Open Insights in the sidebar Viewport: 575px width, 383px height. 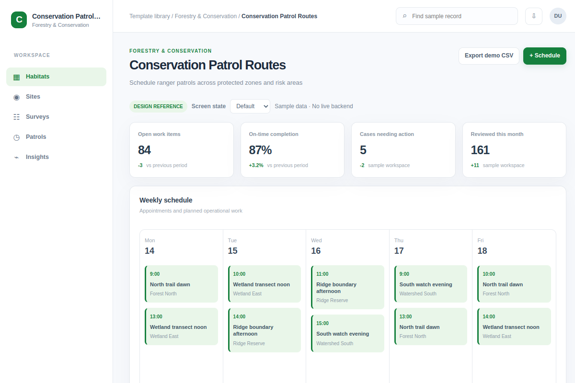56,157
